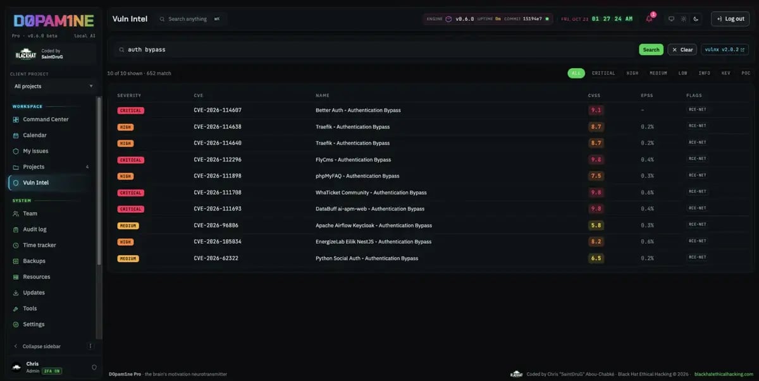Open the Audit log icon
Image resolution: width=759 pixels, height=381 pixels.
[16, 229]
